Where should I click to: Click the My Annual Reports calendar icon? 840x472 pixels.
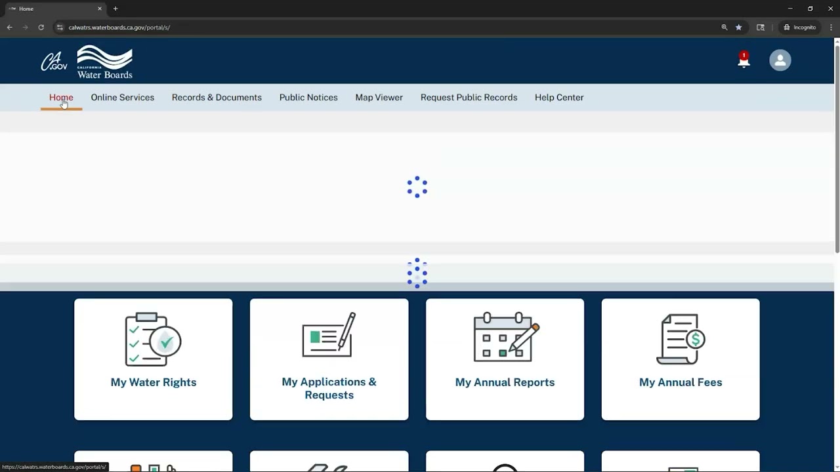[506, 337]
